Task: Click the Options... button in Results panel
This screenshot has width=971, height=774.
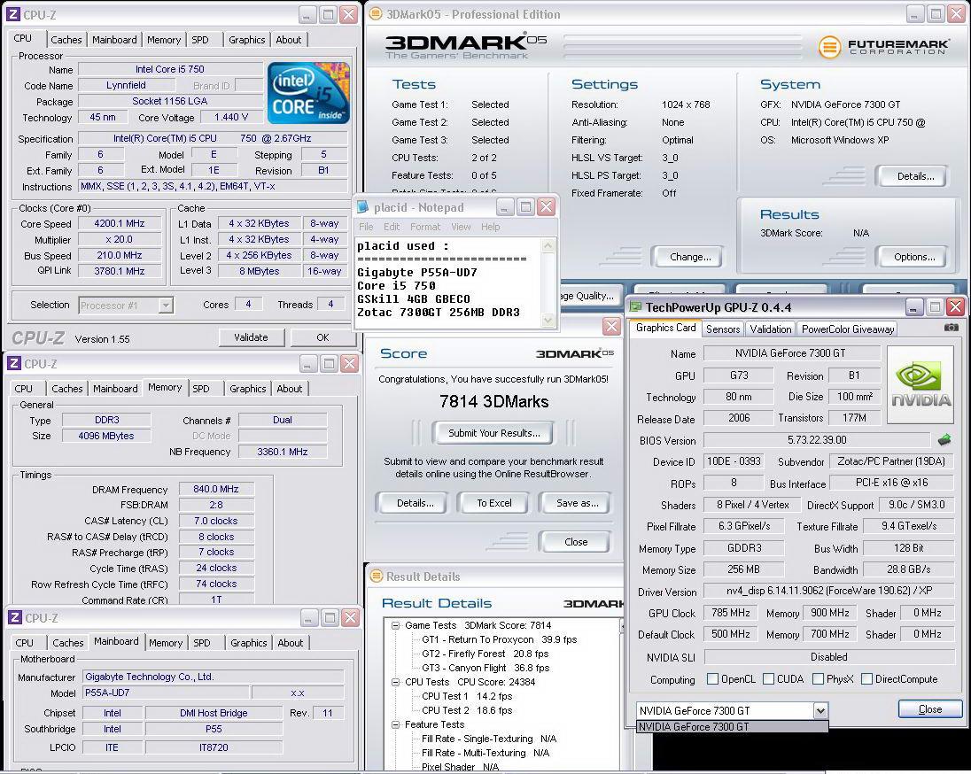Action: [x=914, y=256]
